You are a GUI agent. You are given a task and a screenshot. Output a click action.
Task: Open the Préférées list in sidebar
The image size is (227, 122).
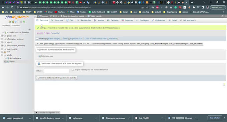[16, 26]
